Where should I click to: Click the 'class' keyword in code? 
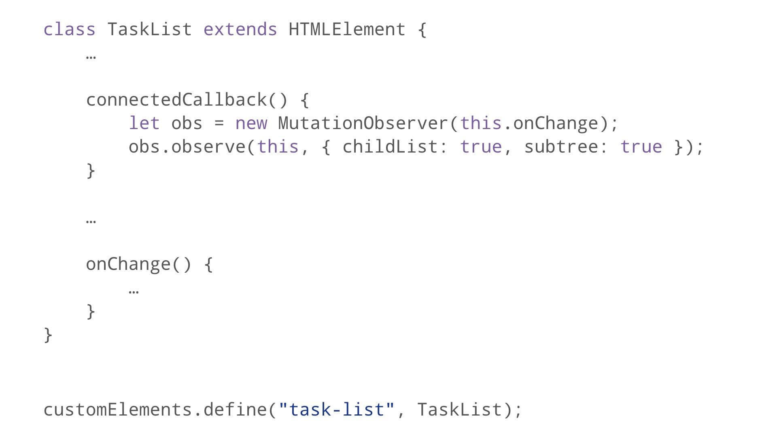tap(69, 29)
